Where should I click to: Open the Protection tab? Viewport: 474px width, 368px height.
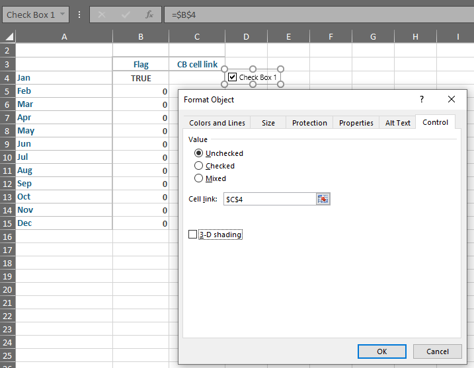(x=309, y=123)
